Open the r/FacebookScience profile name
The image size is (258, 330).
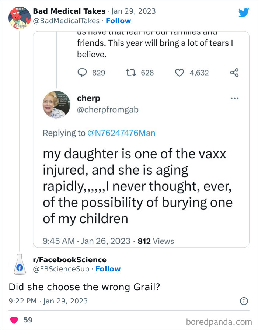70,260
